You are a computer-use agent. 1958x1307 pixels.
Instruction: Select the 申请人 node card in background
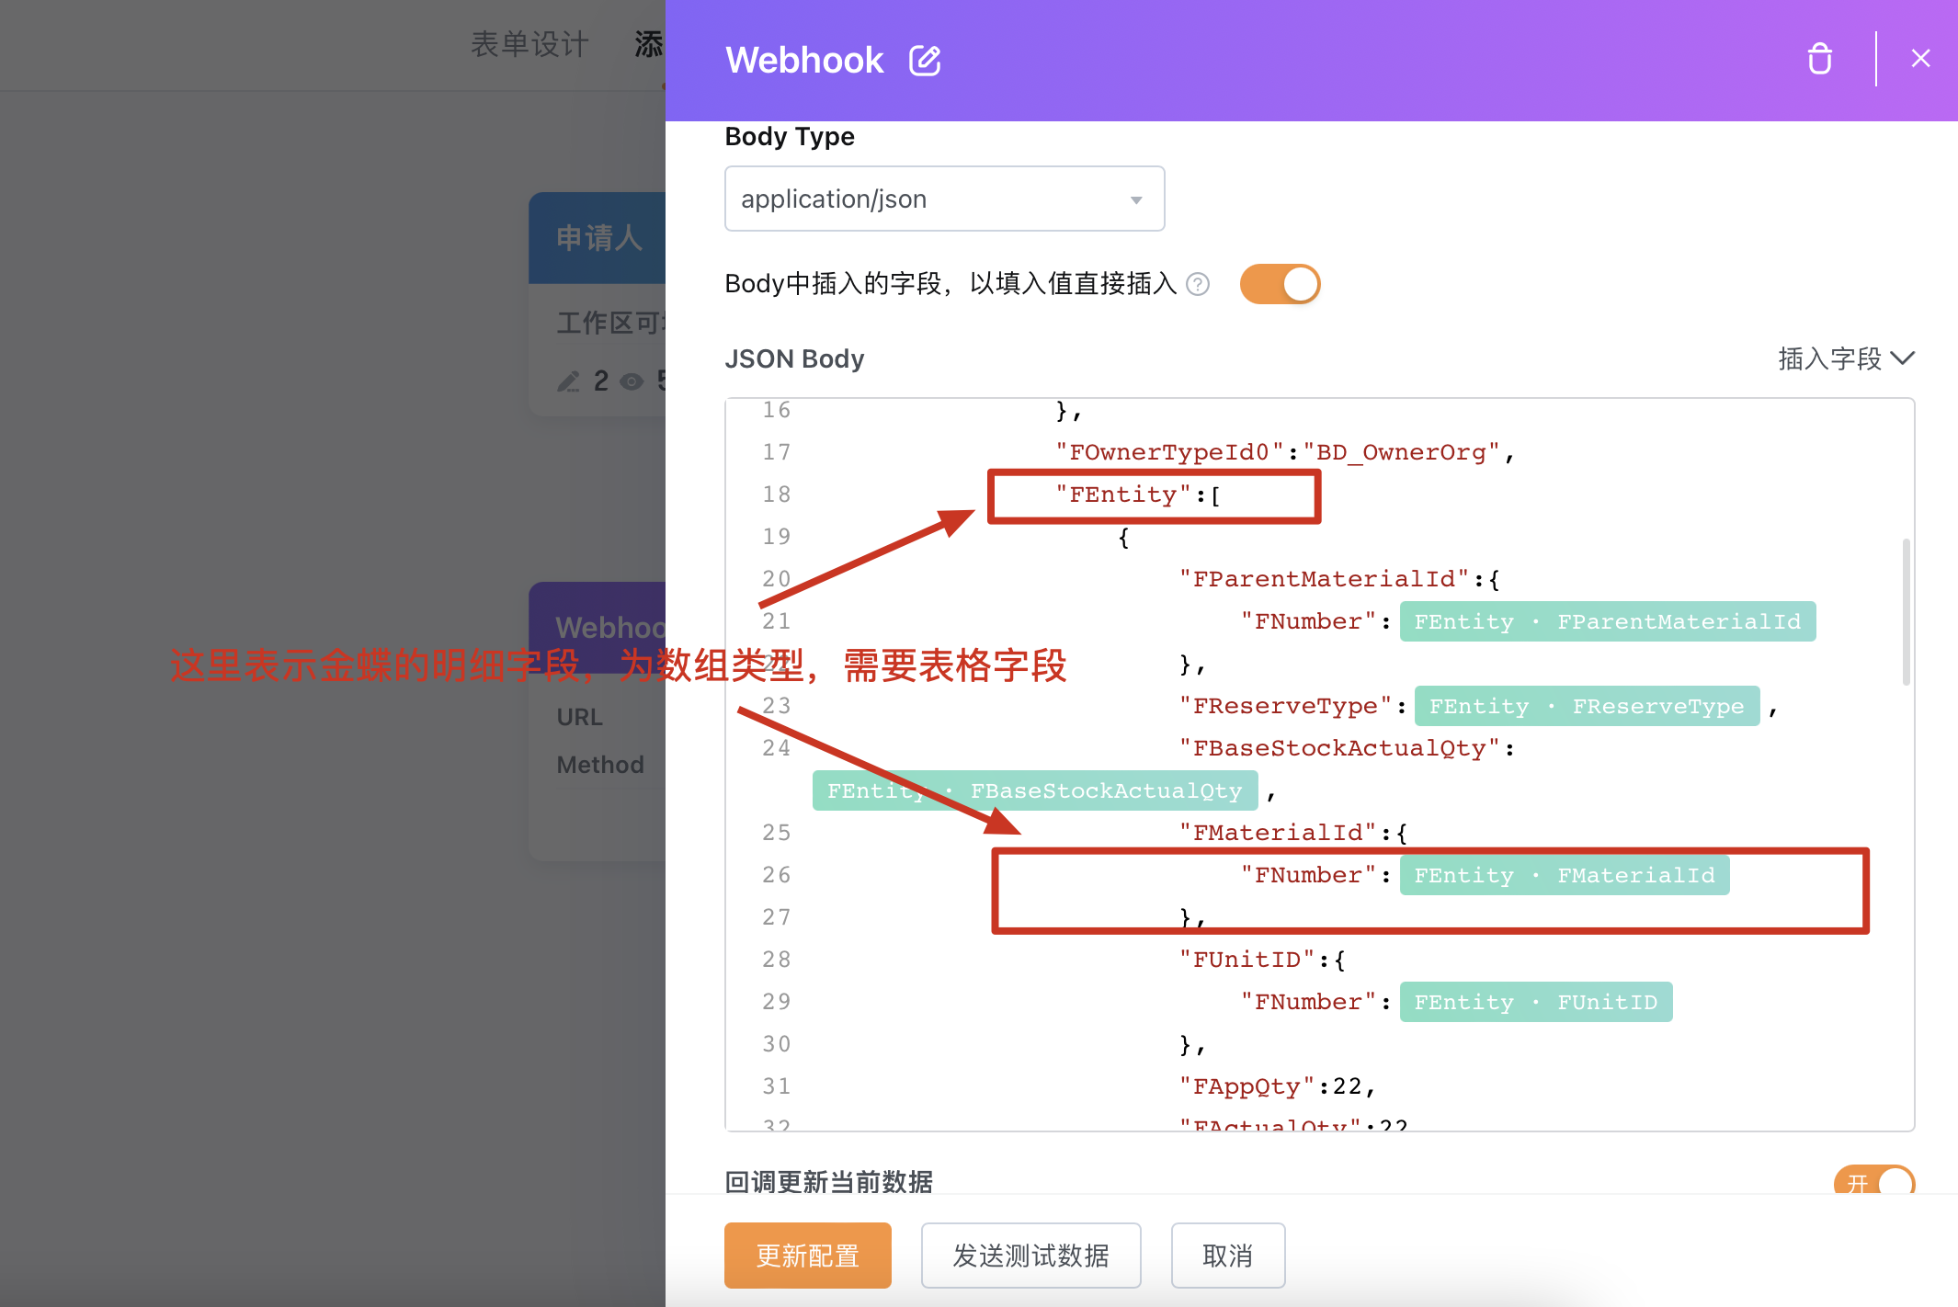598,303
